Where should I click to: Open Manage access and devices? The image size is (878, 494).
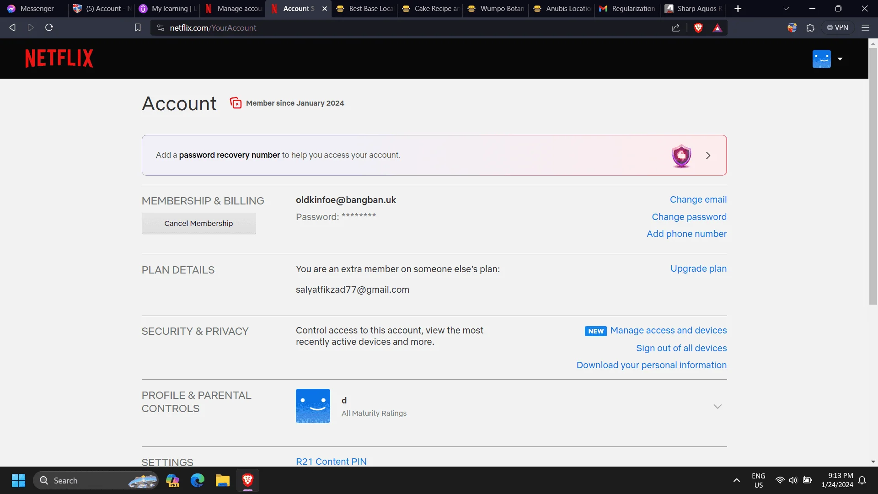pos(668,330)
